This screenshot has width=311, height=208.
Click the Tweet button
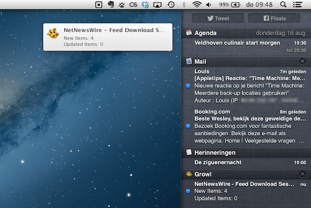click(218, 19)
